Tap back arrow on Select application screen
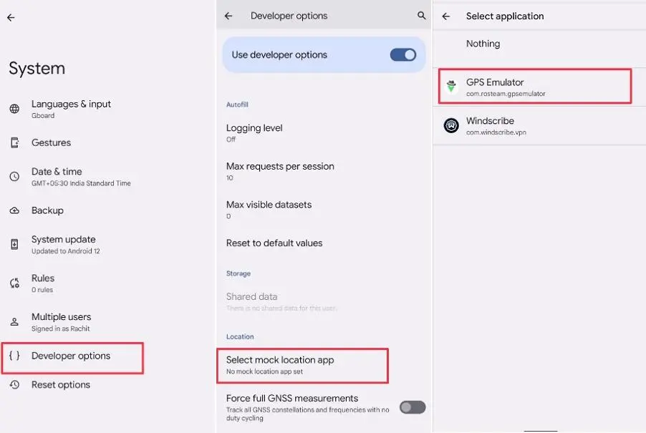Viewport: 646px width, 433px height. pyautogui.click(x=445, y=16)
